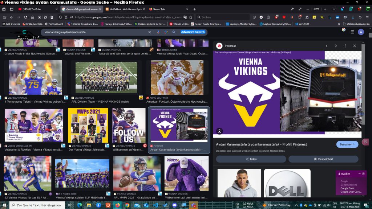Viewport: 372px width, 209px height.
Task: Click the Gespeichert saved button
Action: point(323,159)
